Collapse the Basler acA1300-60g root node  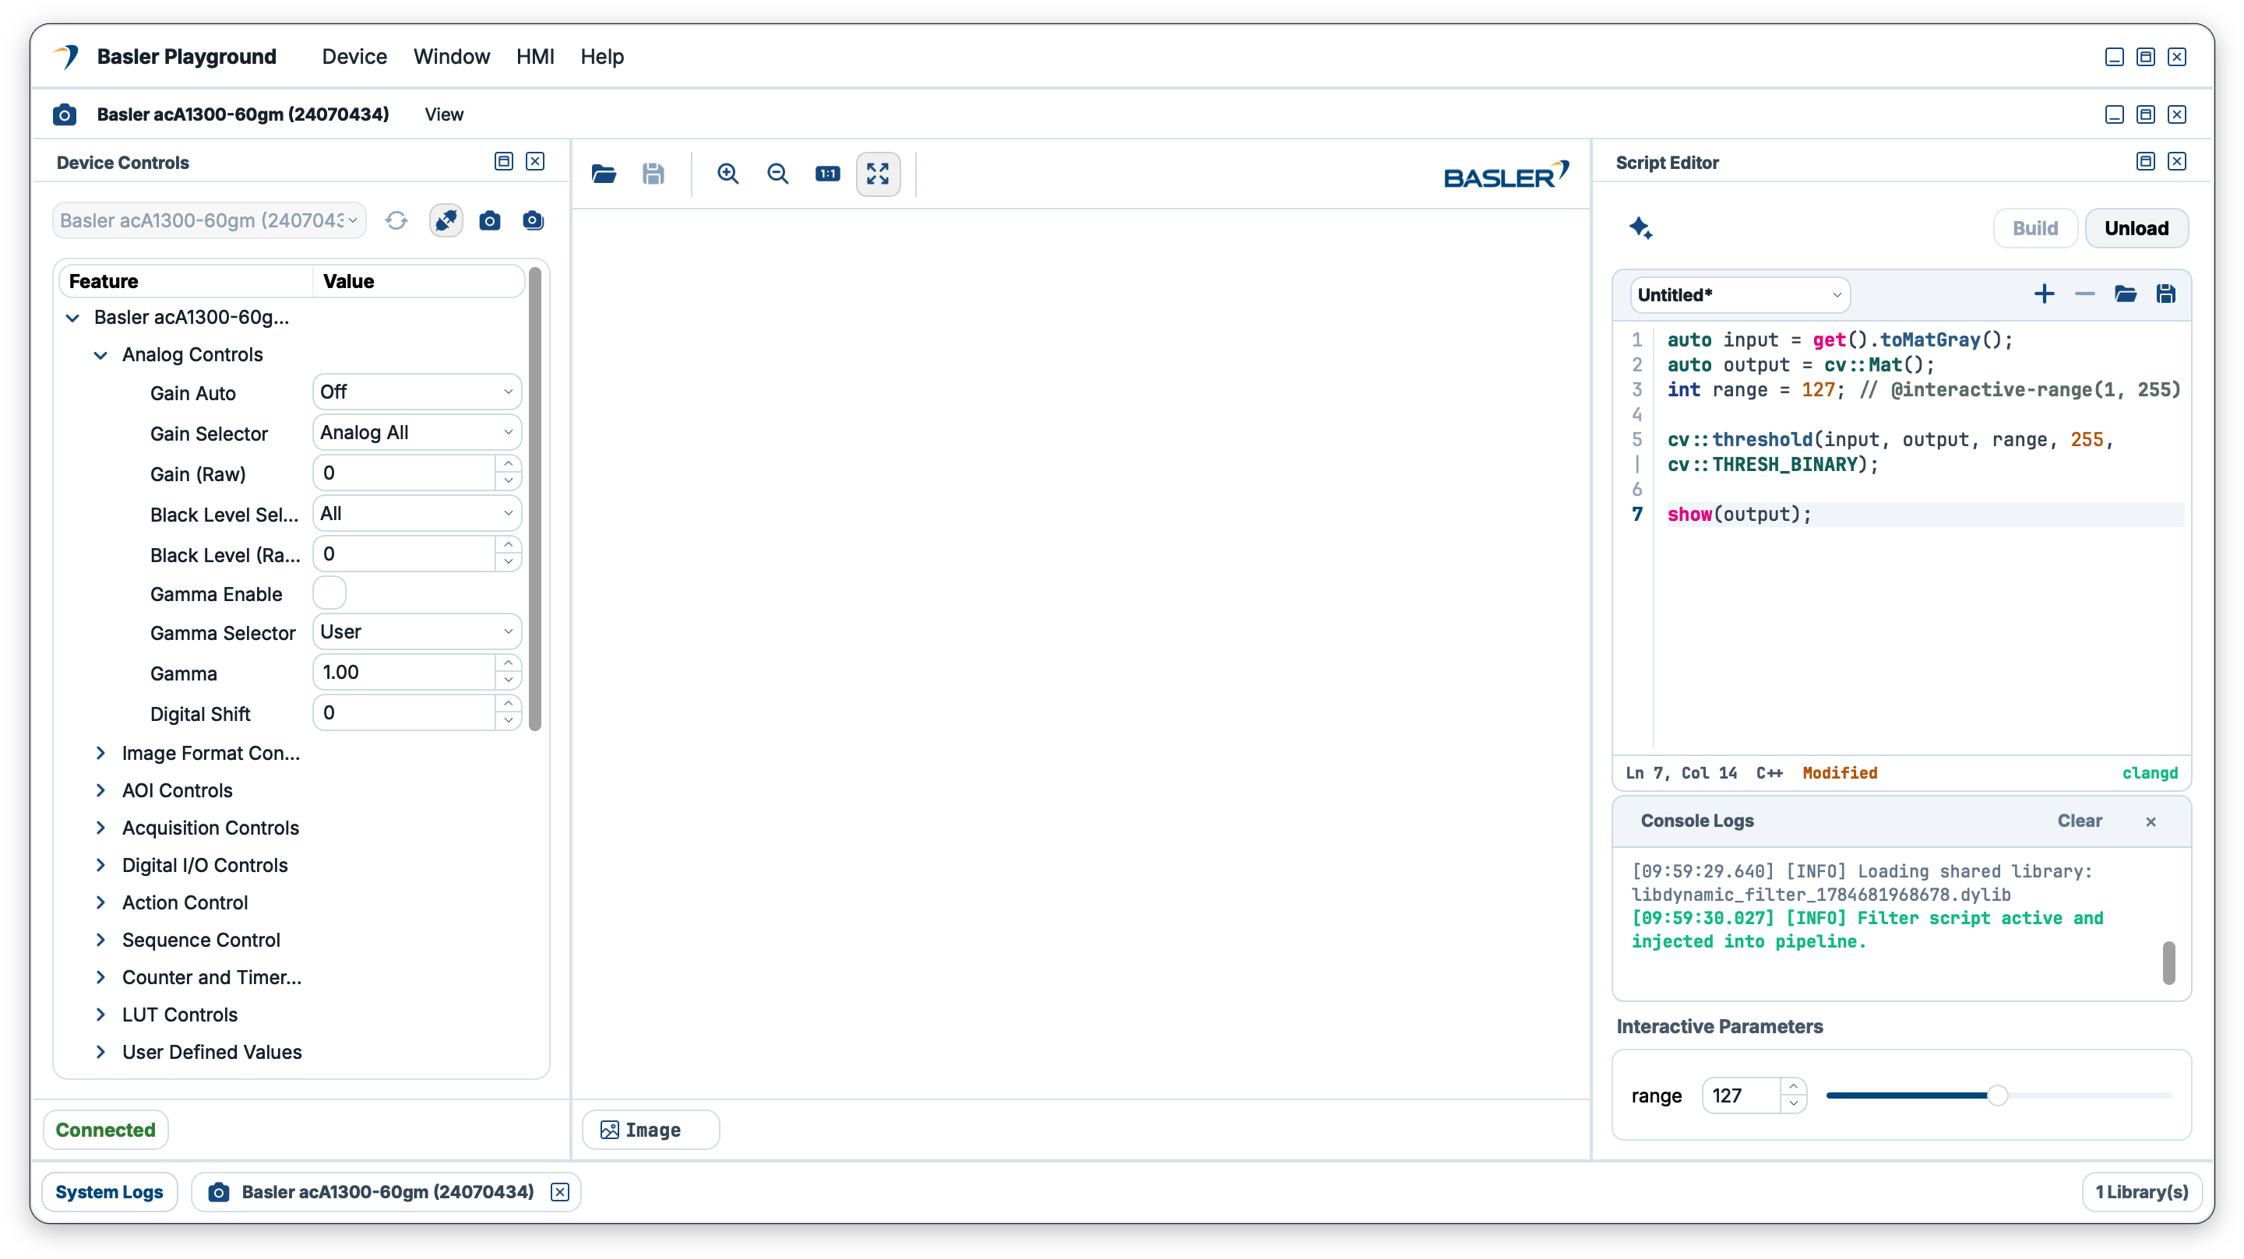[73, 317]
